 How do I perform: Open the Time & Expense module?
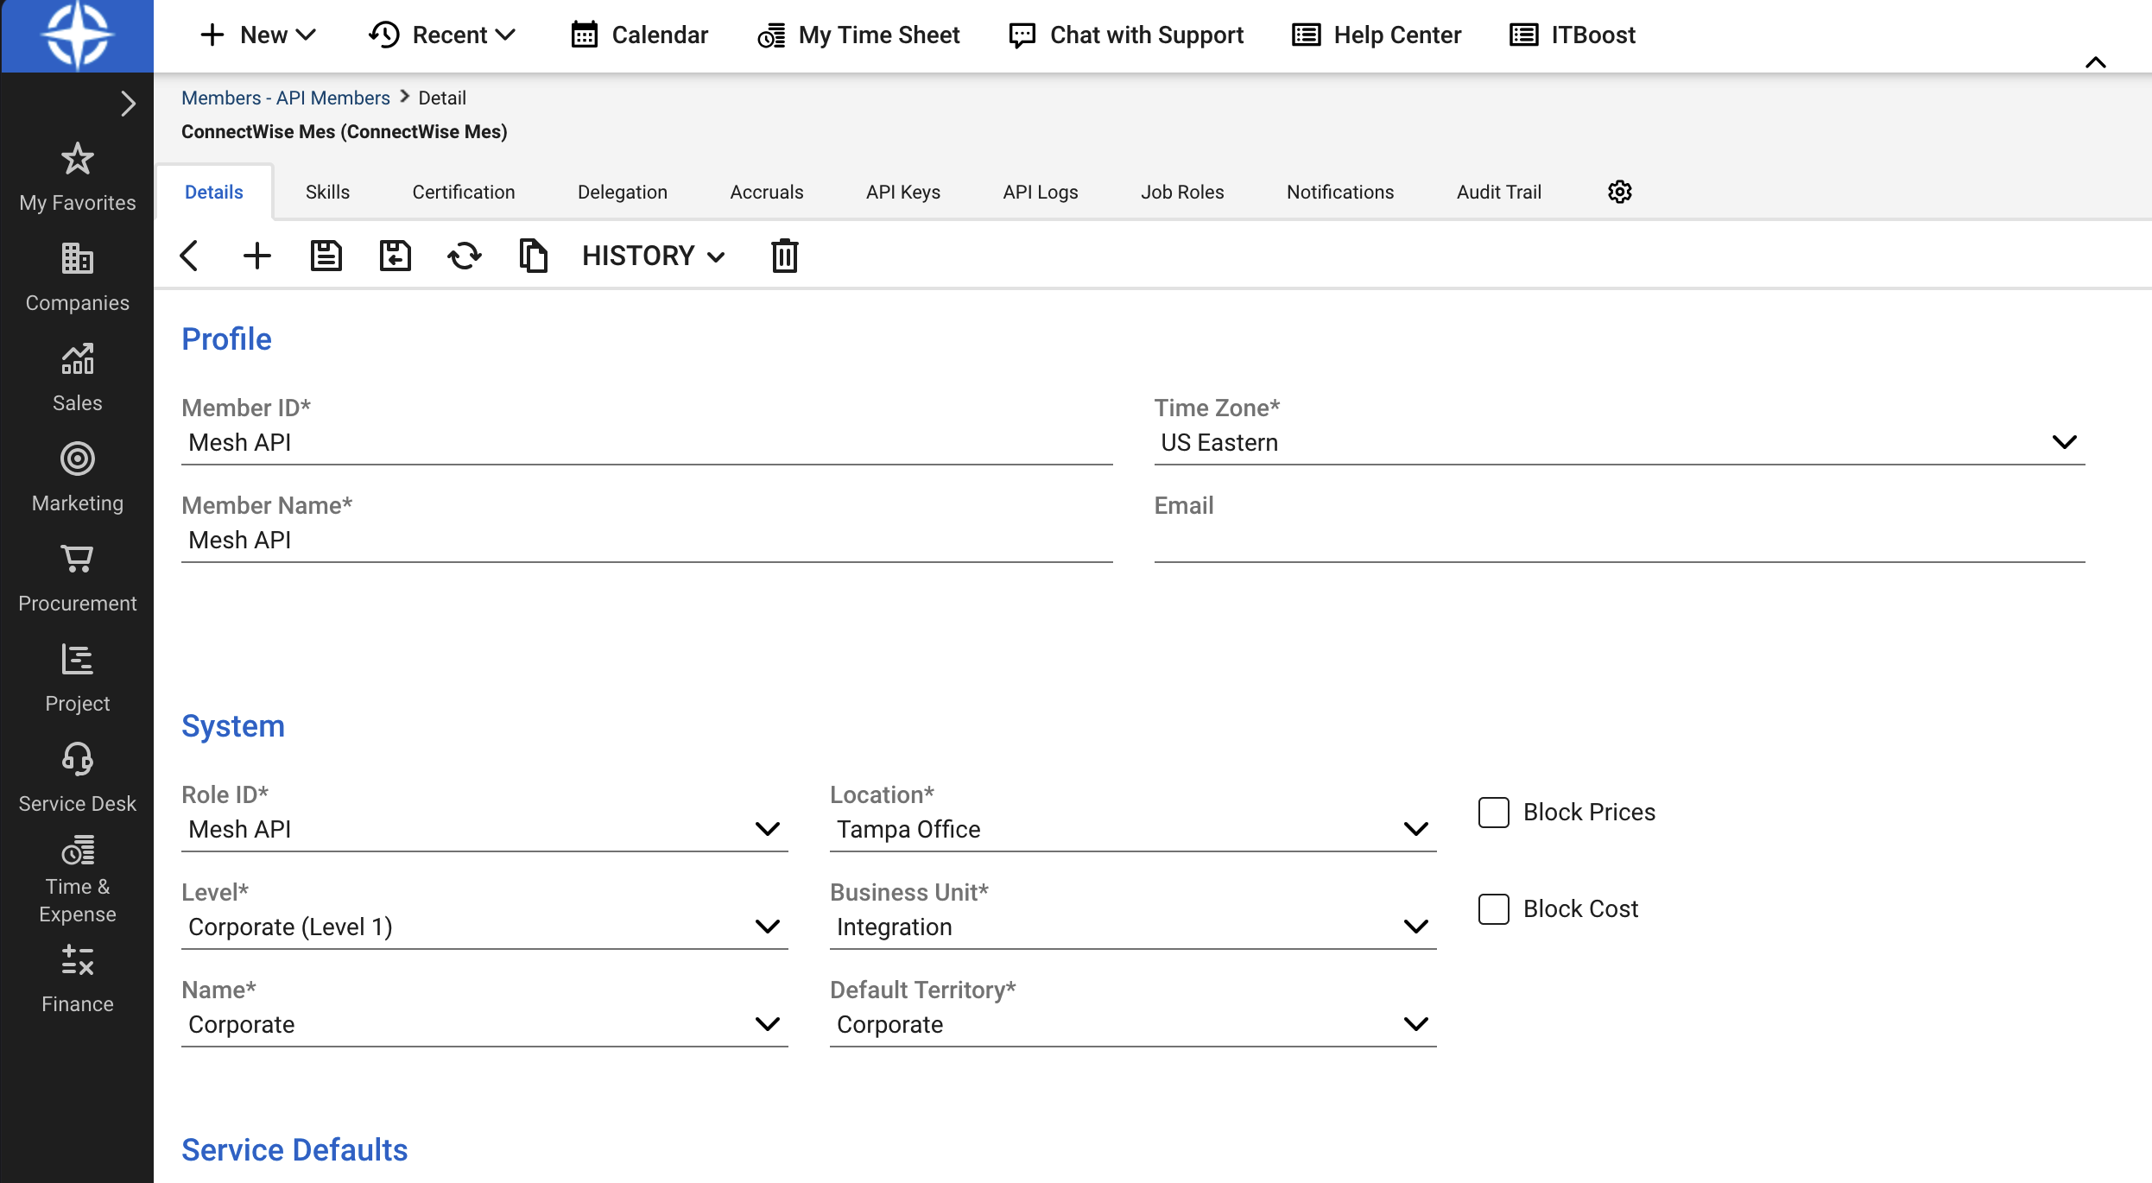pyautogui.click(x=78, y=881)
